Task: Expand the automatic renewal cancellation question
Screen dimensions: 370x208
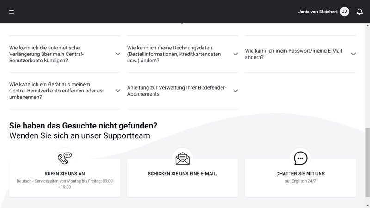Action: (117, 54)
